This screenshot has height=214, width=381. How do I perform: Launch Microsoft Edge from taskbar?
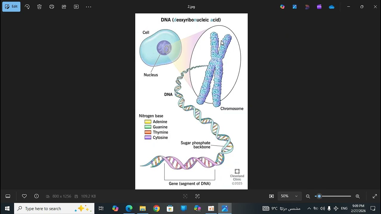tap(129, 208)
